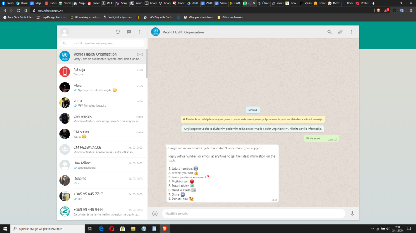Open Task View on the taskbar

click(x=90, y=228)
